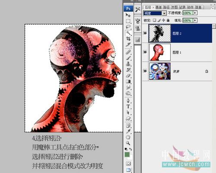216x173 pixels.
Task: Select the Rectangular Marquee tool
Action: [x=128, y=21]
